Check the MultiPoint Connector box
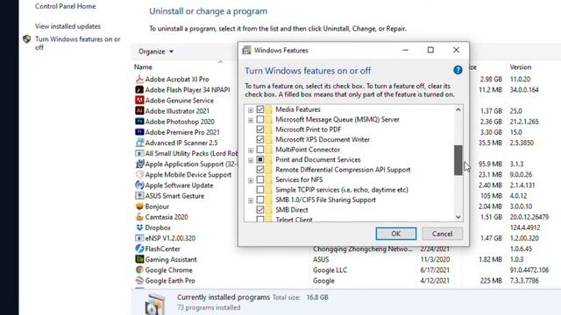This screenshot has width=561, height=315. click(x=260, y=150)
